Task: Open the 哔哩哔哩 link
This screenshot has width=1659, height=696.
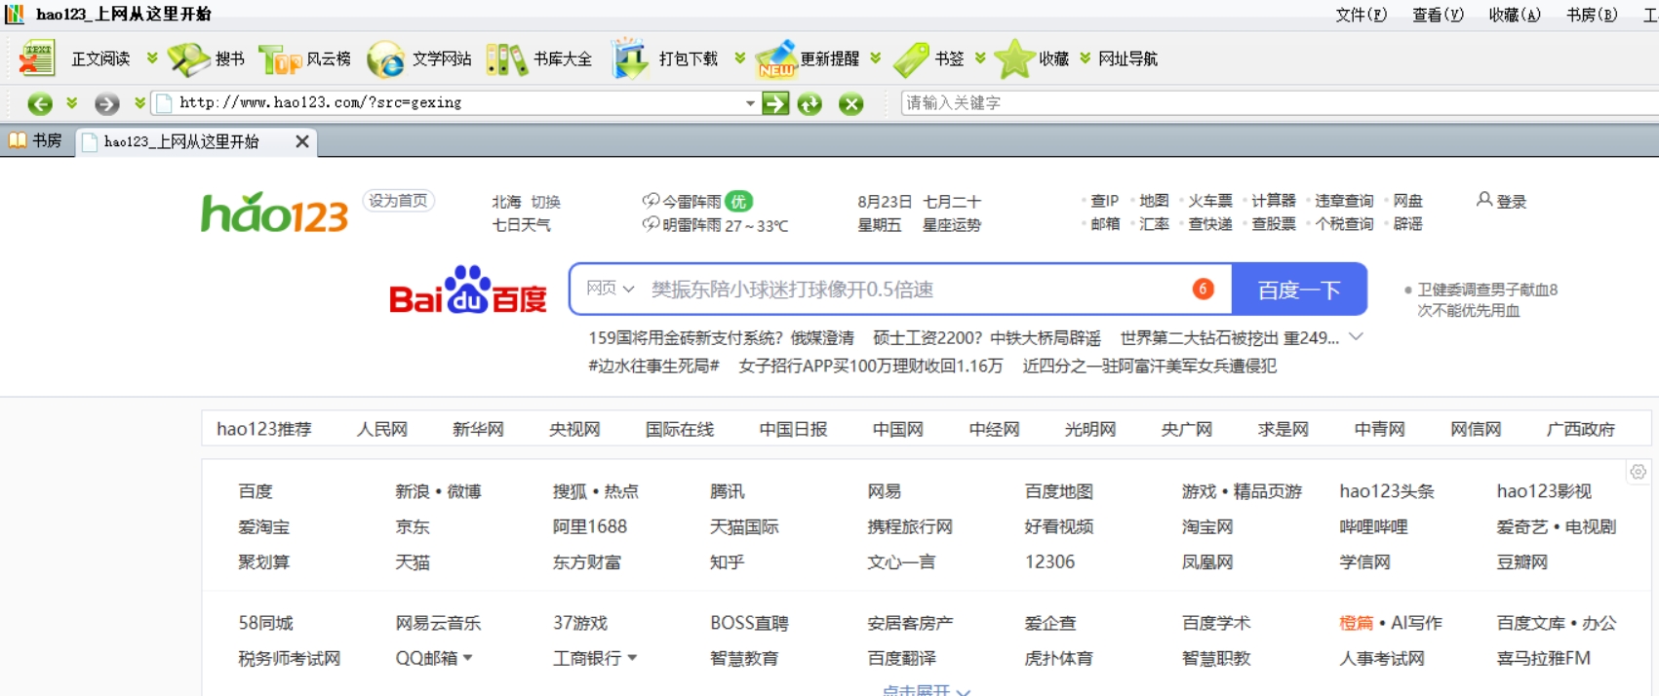Action: coord(1373,526)
